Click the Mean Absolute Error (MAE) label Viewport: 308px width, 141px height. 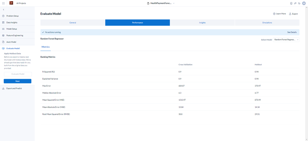click(x=53, y=107)
